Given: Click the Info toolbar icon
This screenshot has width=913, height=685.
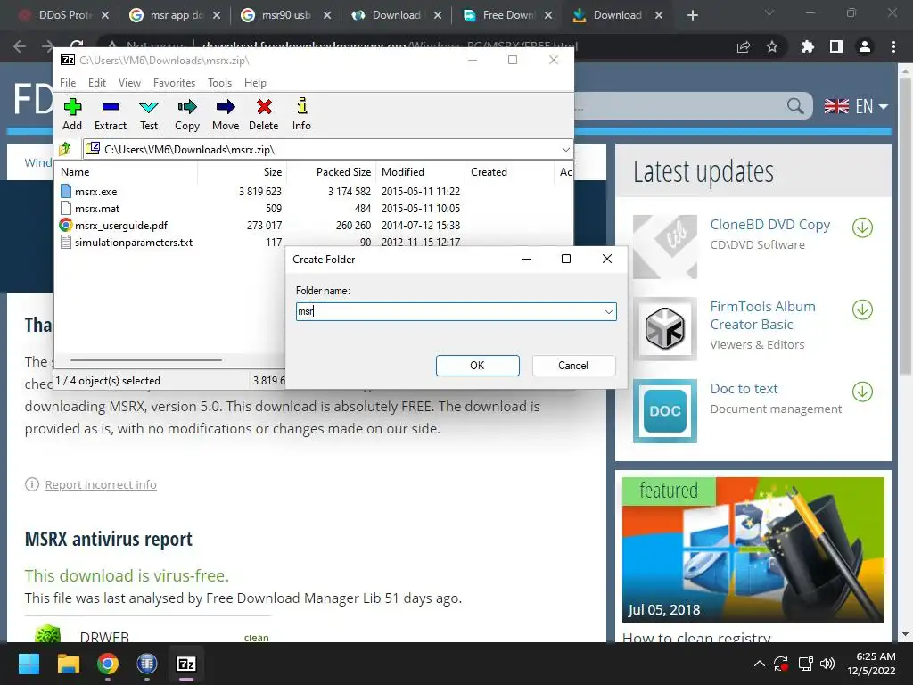Looking at the screenshot, I should [301, 106].
